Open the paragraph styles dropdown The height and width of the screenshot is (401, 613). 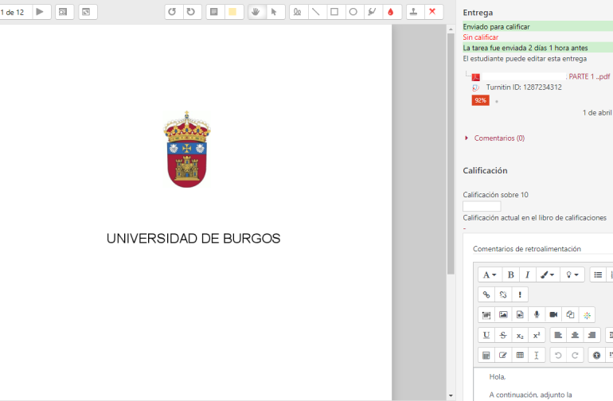490,274
